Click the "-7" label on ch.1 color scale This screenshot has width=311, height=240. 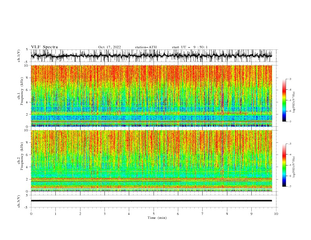click(290, 122)
